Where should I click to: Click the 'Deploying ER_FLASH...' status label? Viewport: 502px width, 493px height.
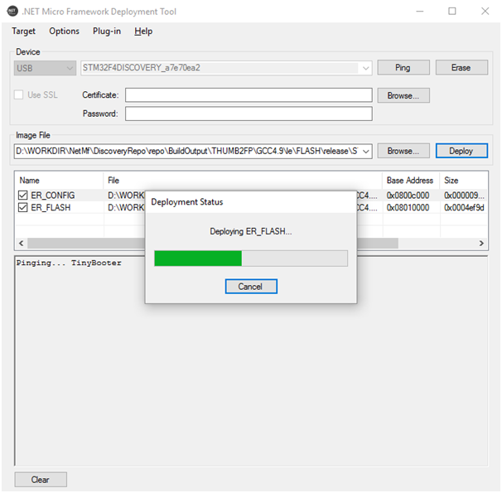coord(251,231)
